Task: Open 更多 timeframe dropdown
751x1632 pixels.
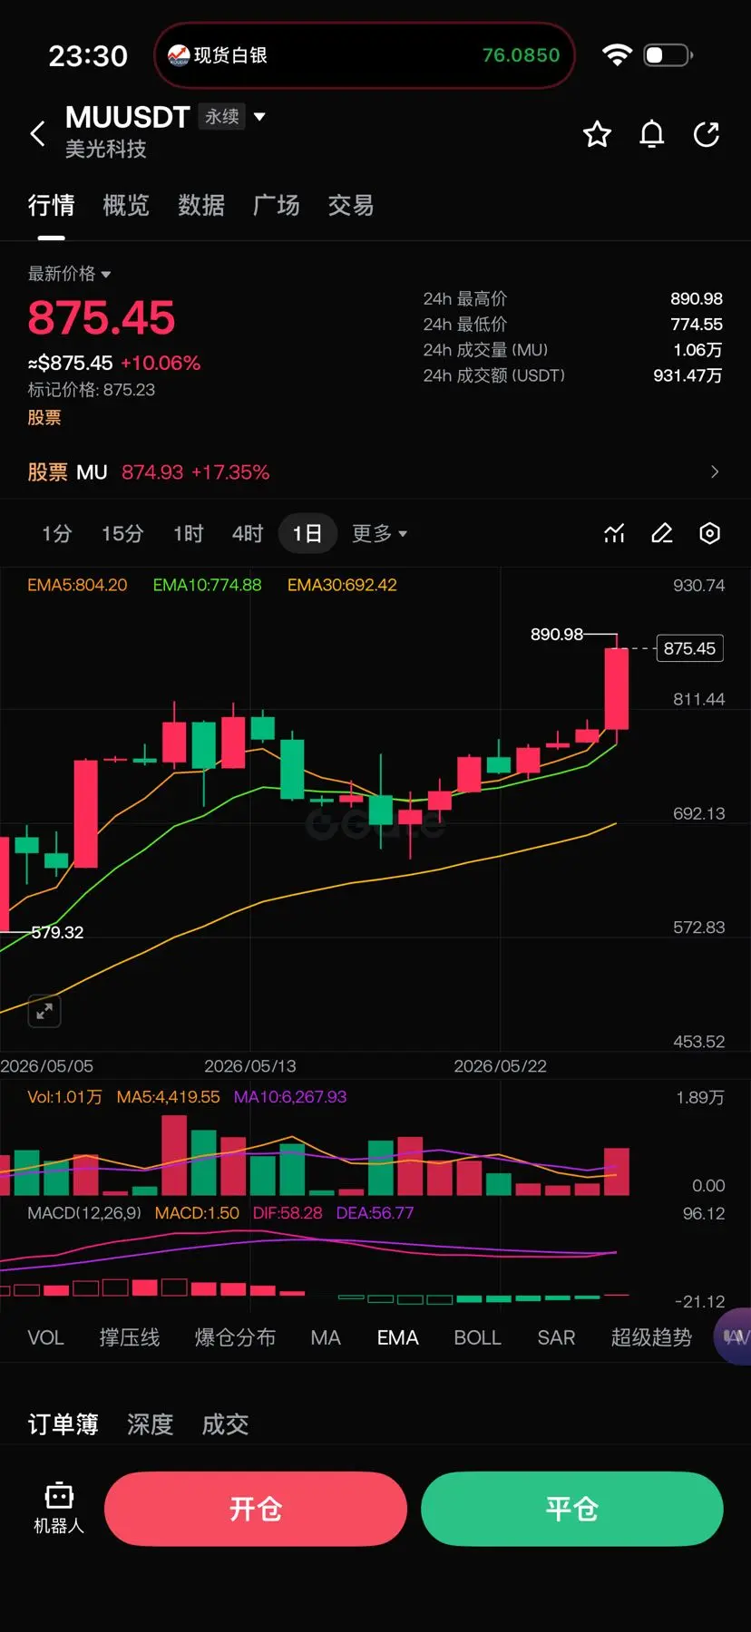Action: [x=379, y=533]
